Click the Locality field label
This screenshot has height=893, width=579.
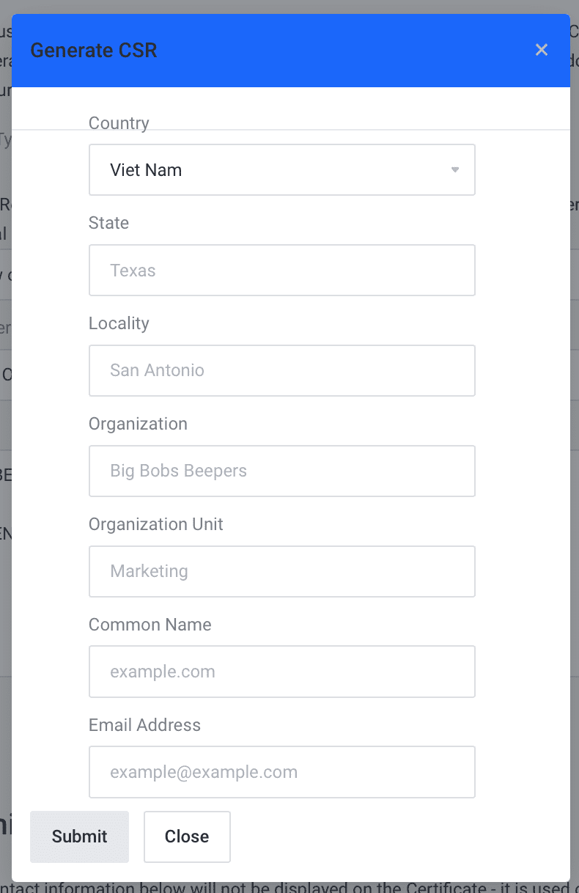click(119, 323)
